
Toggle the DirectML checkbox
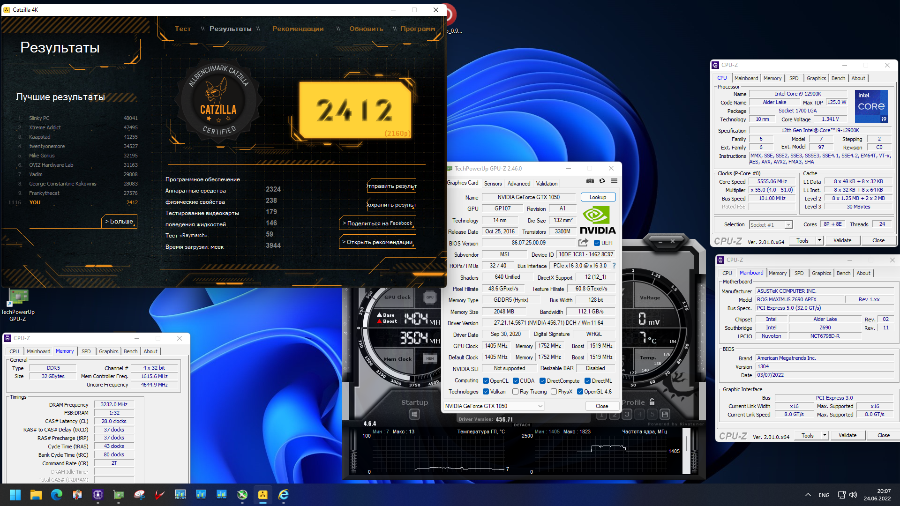pyautogui.click(x=587, y=381)
